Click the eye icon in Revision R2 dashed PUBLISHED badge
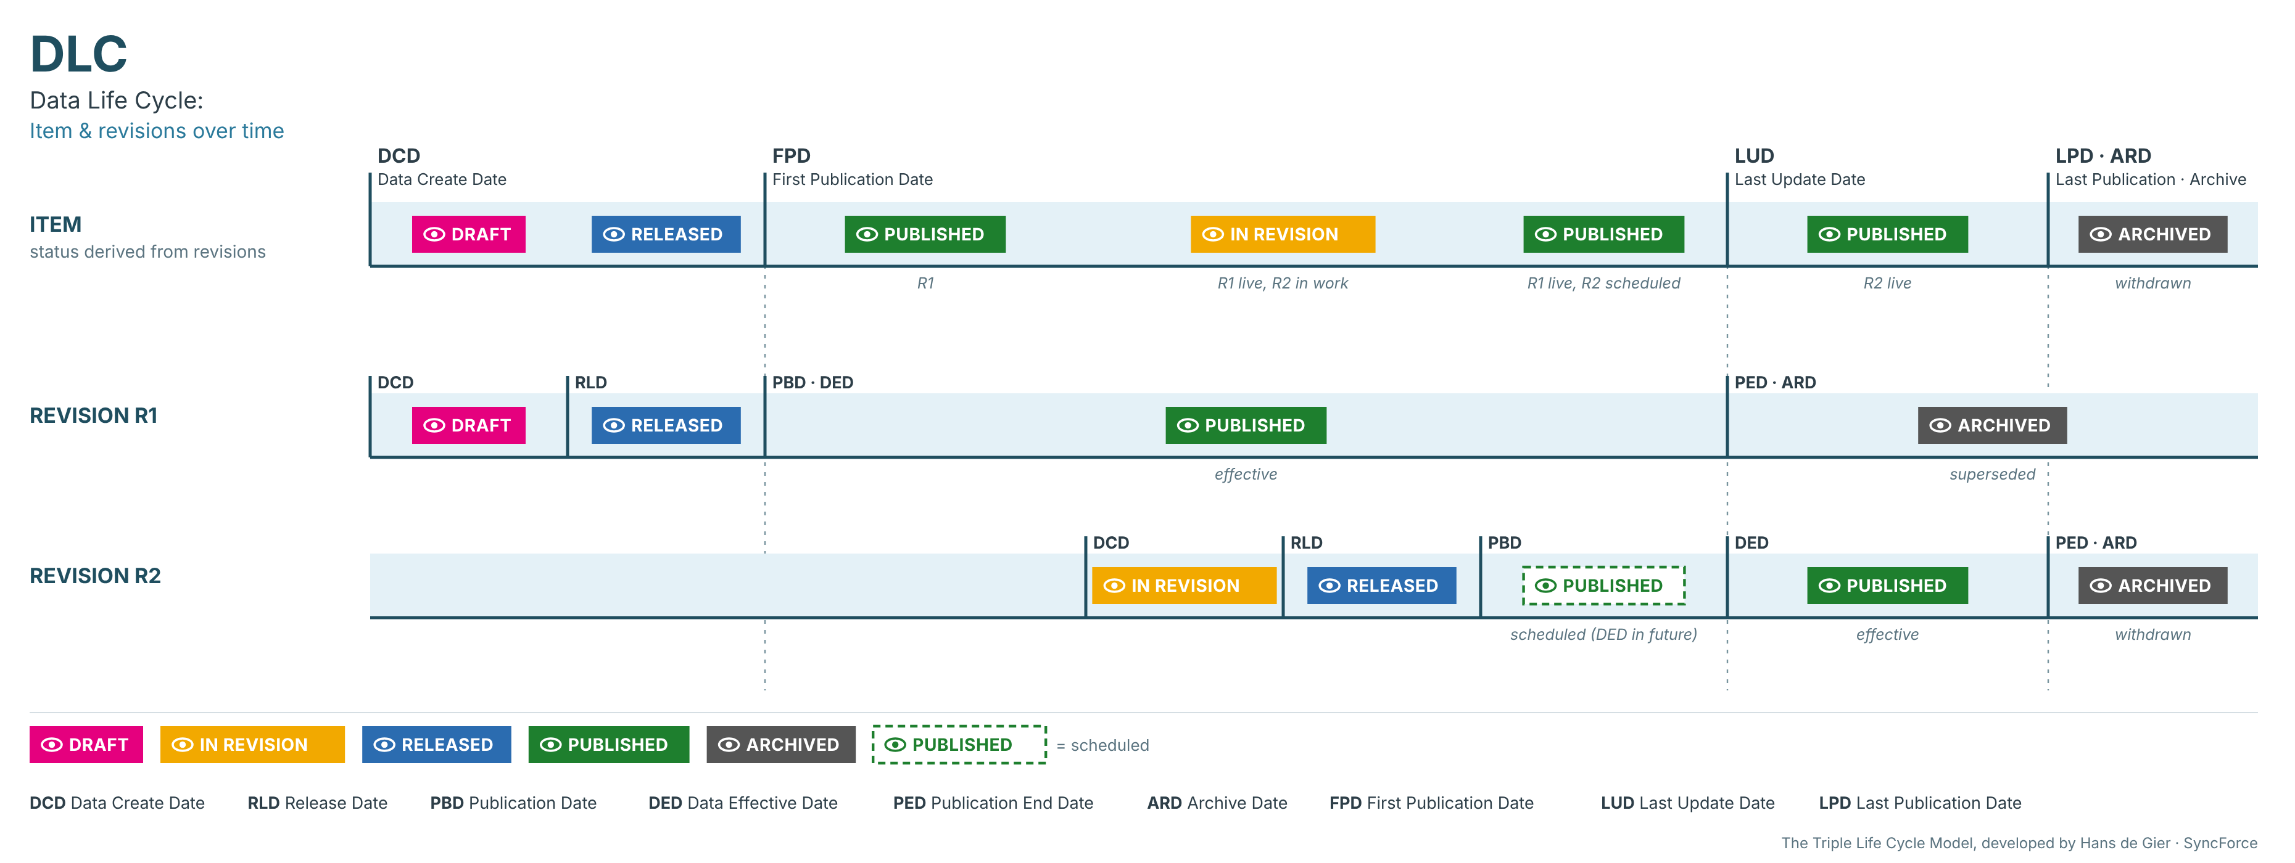This screenshot has height=863, width=2295. click(x=1546, y=586)
